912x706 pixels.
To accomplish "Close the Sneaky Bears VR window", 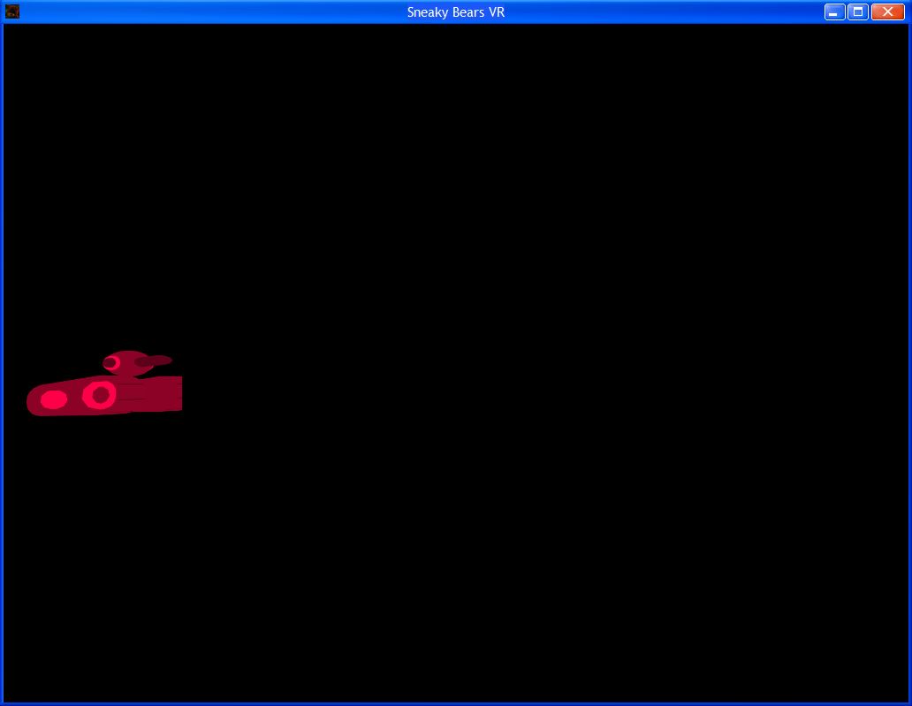I will 887,12.
